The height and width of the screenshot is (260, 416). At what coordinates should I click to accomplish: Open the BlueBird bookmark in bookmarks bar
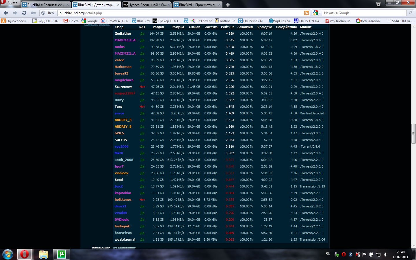click(141, 21)
